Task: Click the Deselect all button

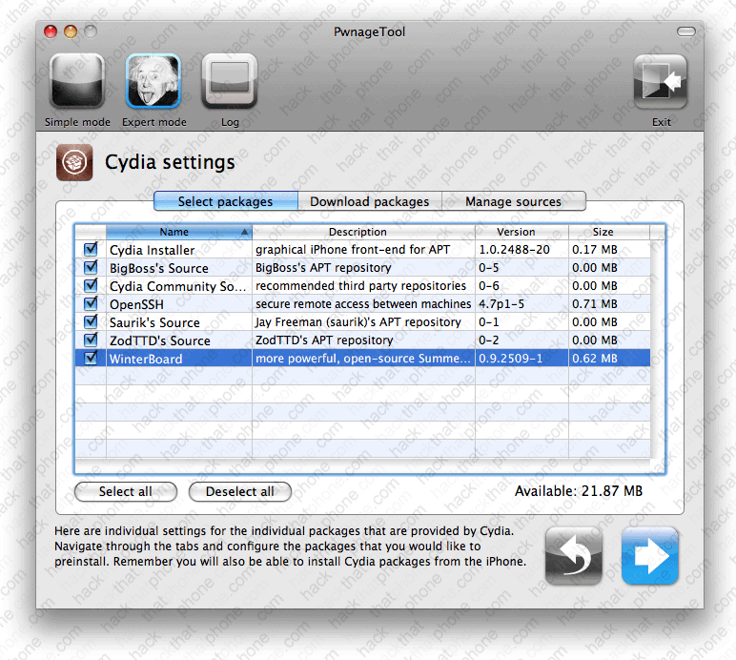Action: 240,491
